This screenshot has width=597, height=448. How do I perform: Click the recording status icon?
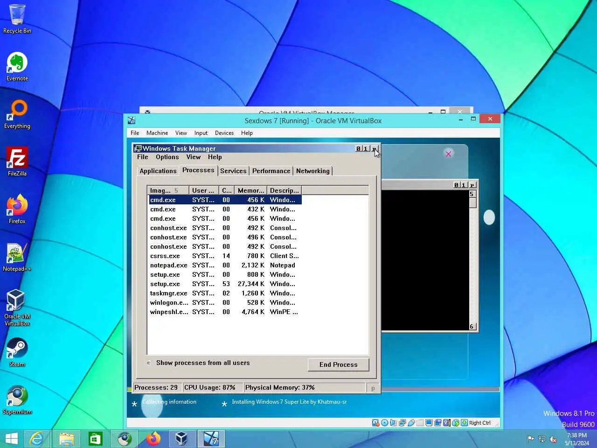coord(438,423)
